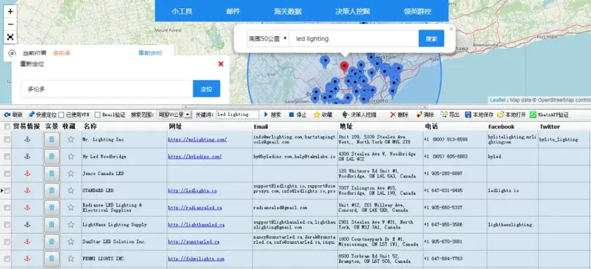Click the 名称 column header
The width and height of the screenshot is (591, 269).
point(91,126)
